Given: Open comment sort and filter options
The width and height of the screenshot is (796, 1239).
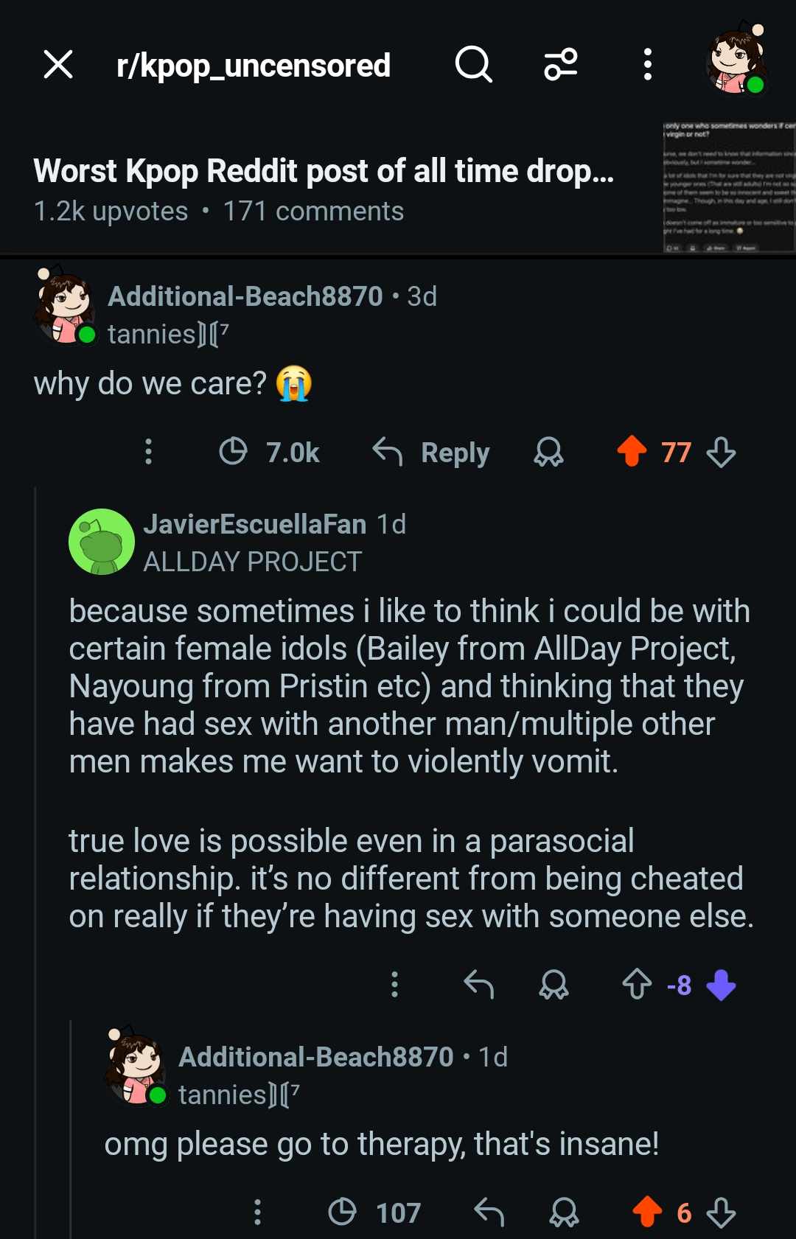Looking at the screenshot, I should click(x=561, y=65).
